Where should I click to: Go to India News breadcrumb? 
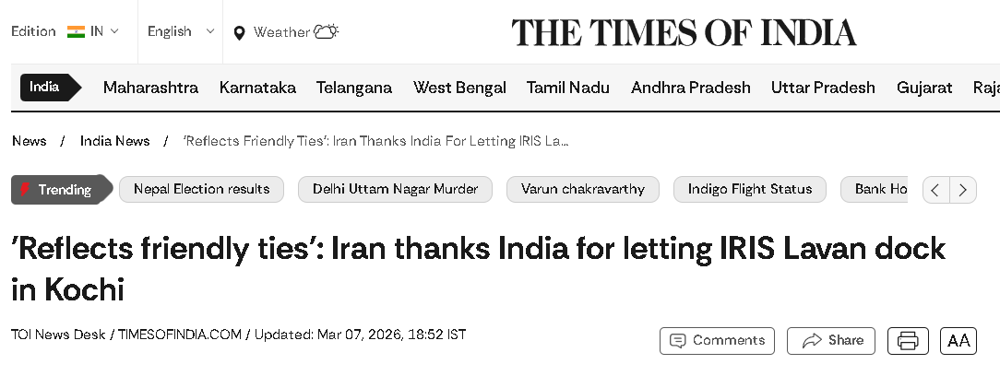(x=114, y=141)
